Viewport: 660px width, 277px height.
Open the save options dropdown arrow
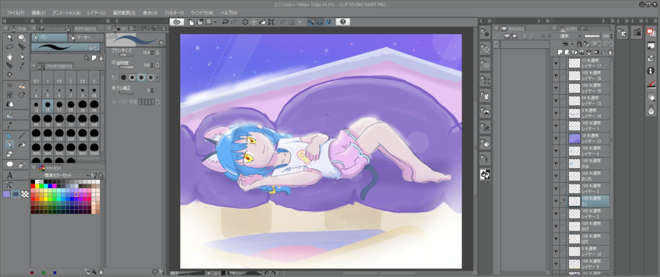tap(215, 21)
